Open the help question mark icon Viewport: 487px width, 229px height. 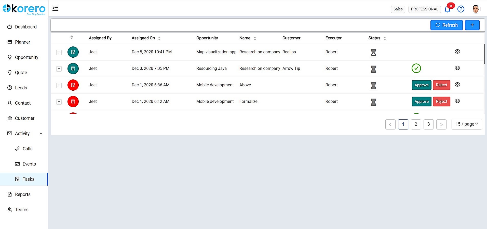pyautogui.click(x=461, y=9)
